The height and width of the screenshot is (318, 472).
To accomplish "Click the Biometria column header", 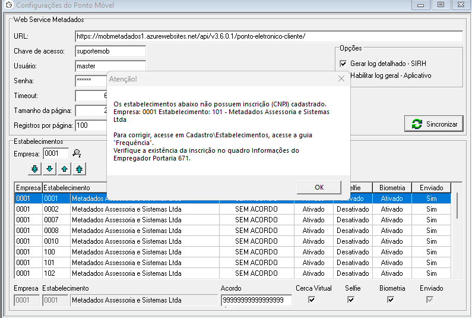I will pos(392,188).
